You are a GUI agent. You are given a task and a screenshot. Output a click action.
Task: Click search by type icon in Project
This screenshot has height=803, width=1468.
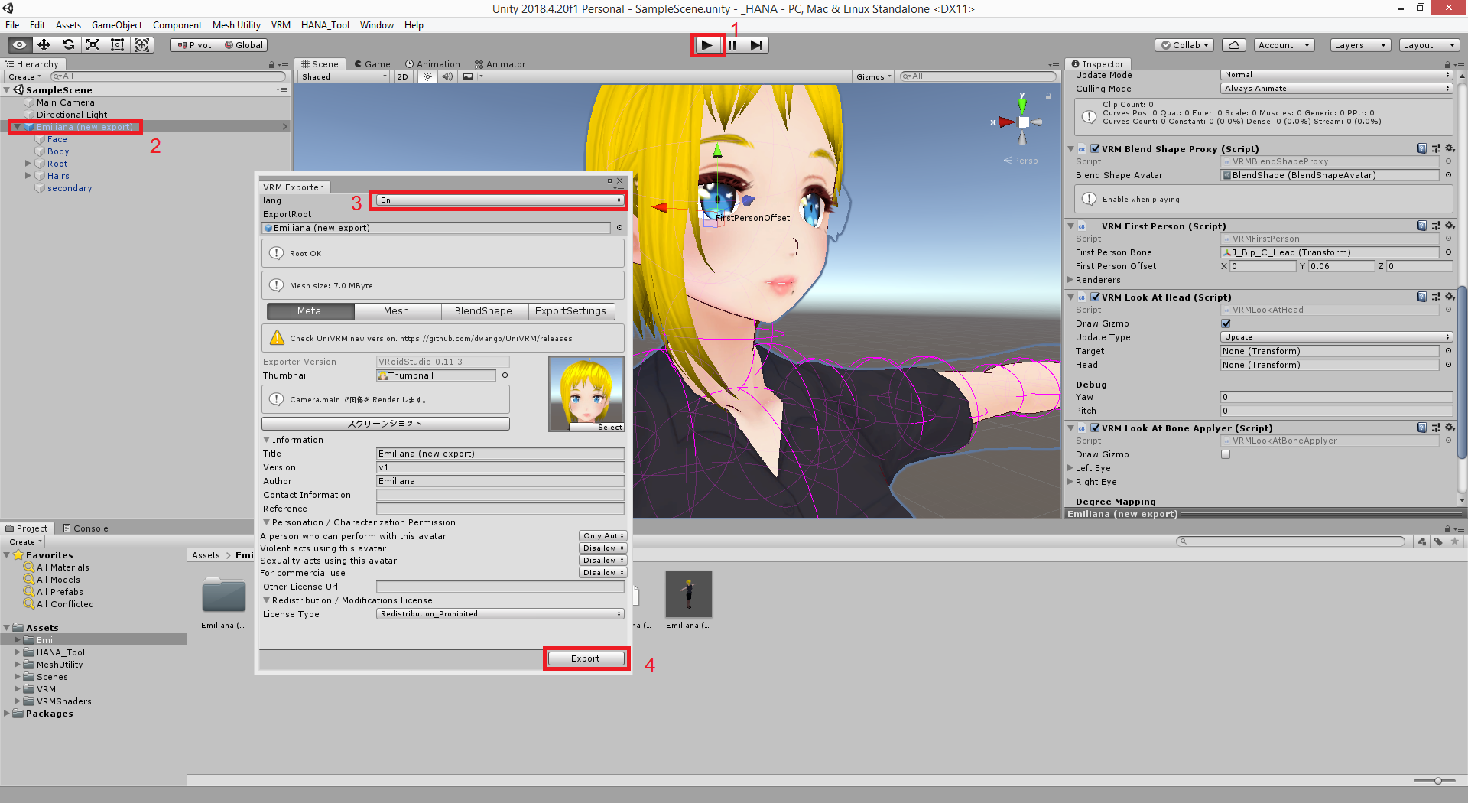[x=1421, y=541]
